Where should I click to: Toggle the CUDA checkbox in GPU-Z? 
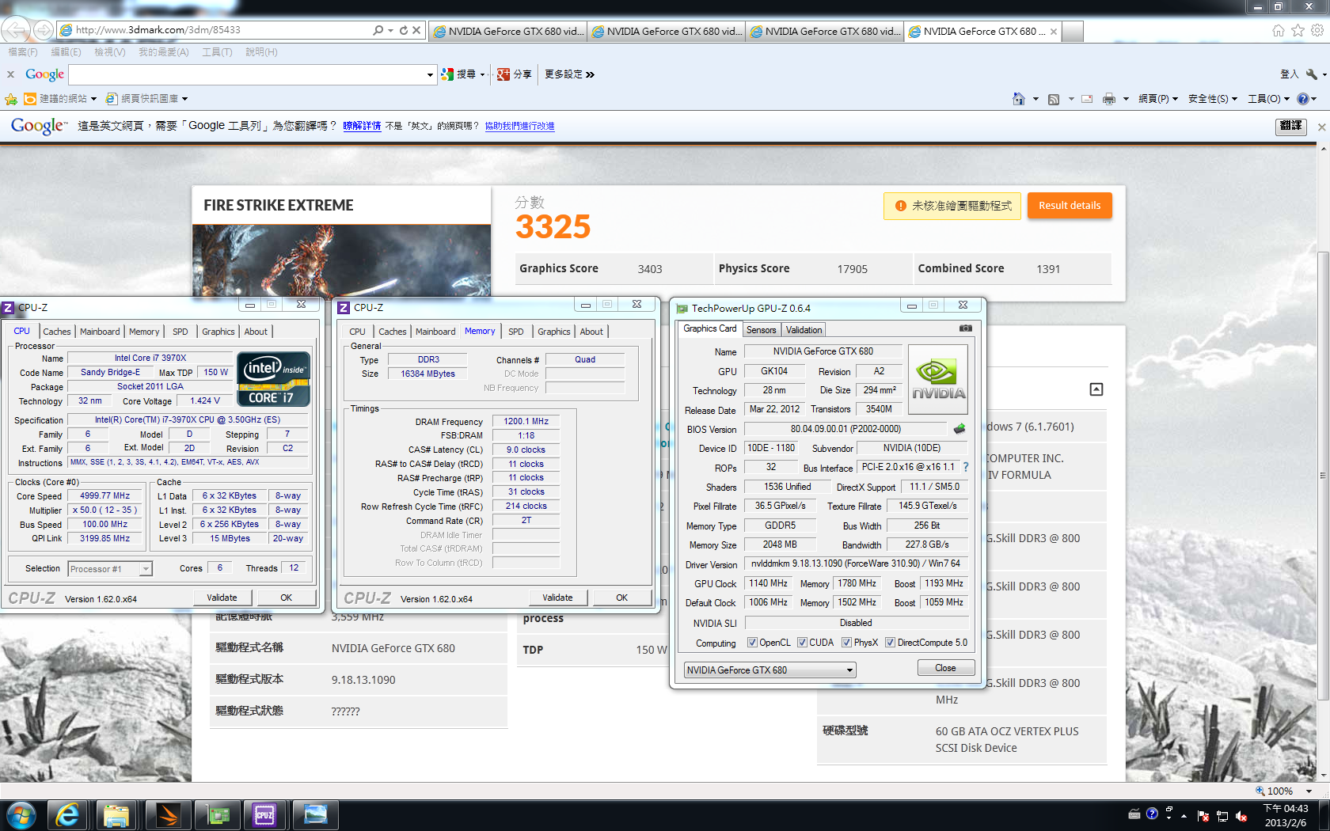point(802,643)
